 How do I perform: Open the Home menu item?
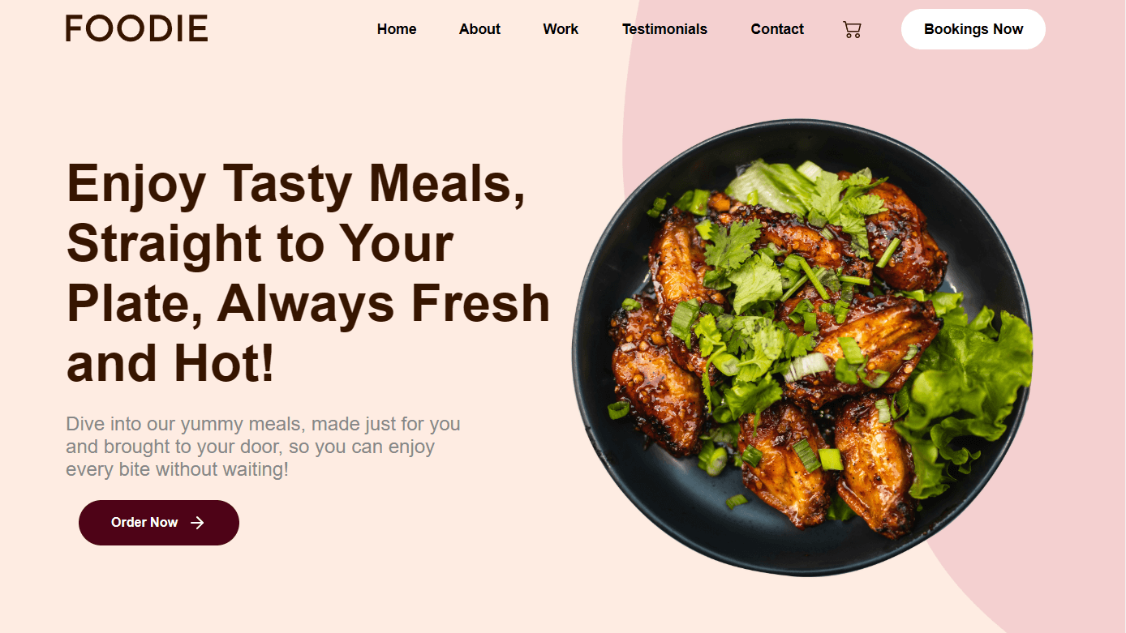tap(397, 29)
